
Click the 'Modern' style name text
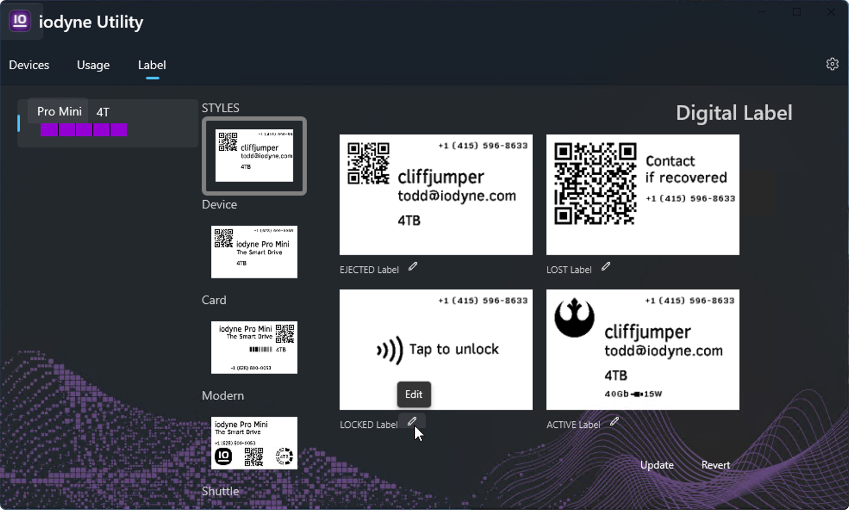pos(223,396)
